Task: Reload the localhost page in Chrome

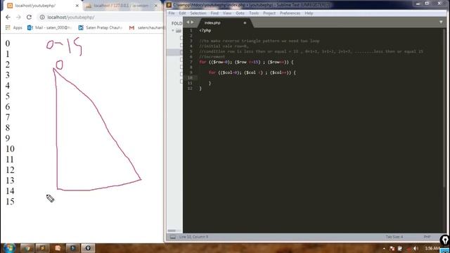Action: [x=29, y=17]
